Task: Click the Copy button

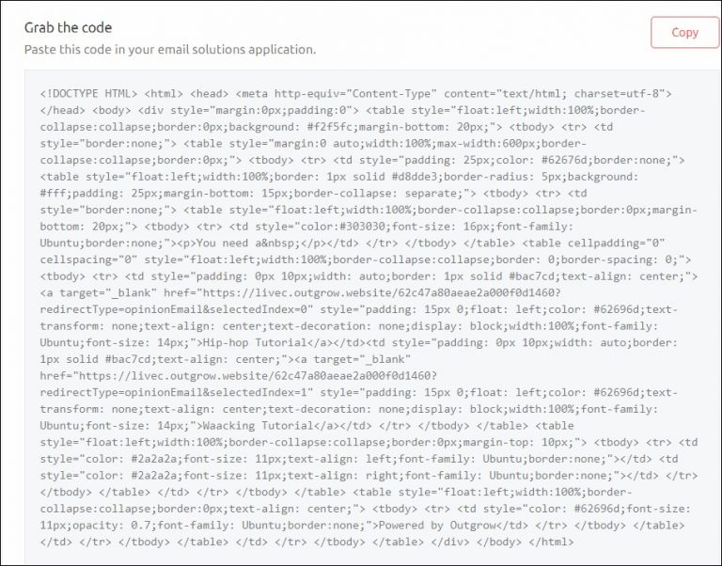Action: click(x=684, y=32)
